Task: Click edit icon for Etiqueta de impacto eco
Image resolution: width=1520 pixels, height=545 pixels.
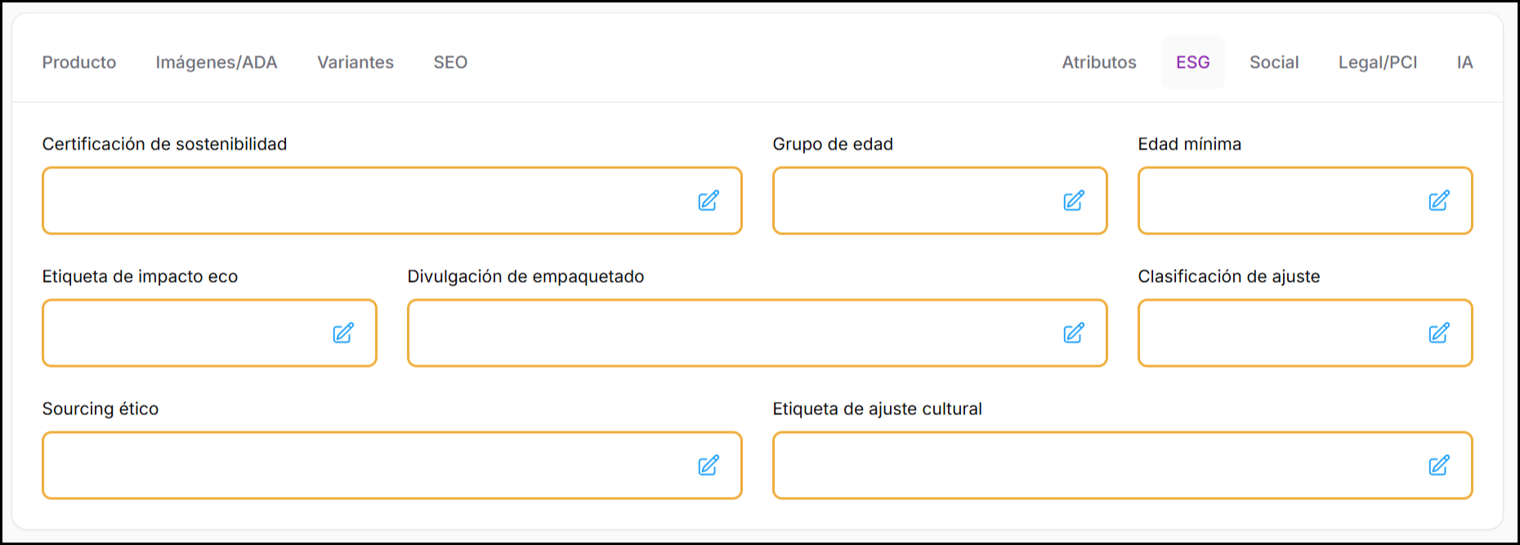Action: [x=343, y=333]
